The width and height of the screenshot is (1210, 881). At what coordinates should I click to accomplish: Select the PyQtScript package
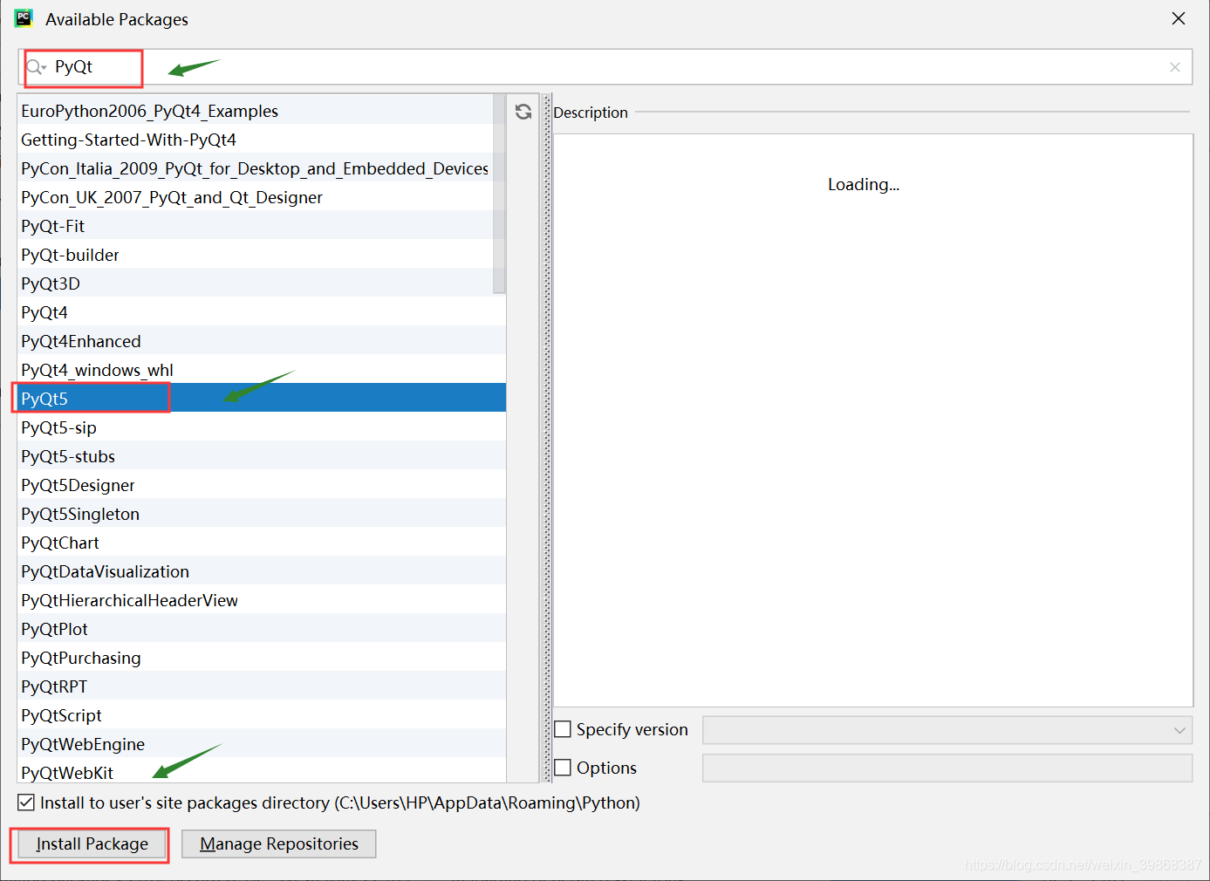pyautogui.click(x=262, y=715)
